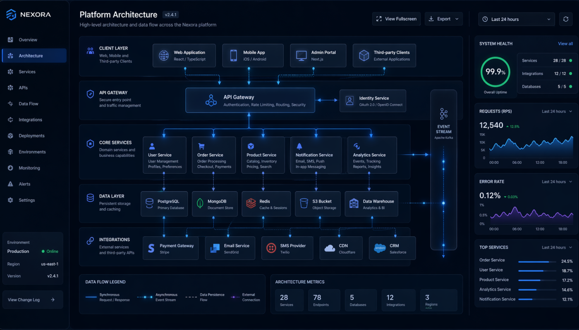Select the Redis cache icon

pos(250,203)
